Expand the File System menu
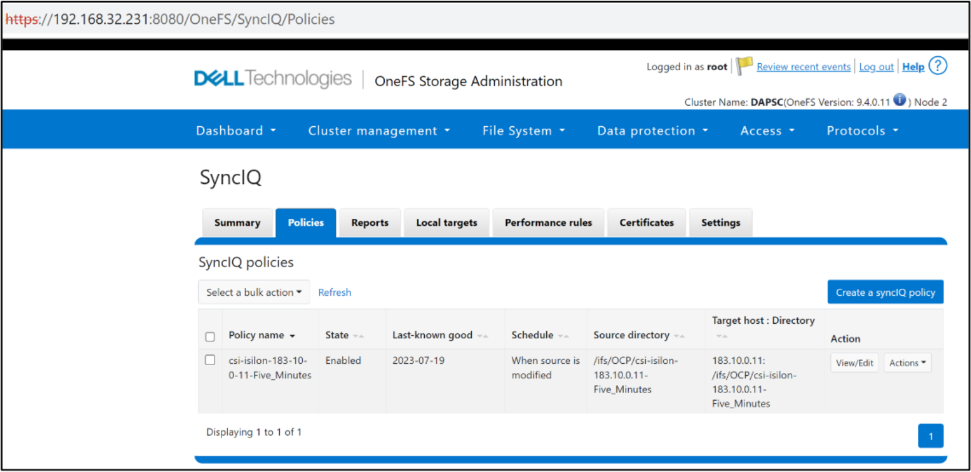Image resolution: width=971 pixels, height=472 pixels. coord(524,131)
